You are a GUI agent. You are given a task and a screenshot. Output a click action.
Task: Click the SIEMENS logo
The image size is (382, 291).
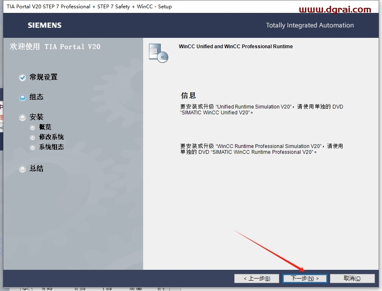[x=45, y=25]
